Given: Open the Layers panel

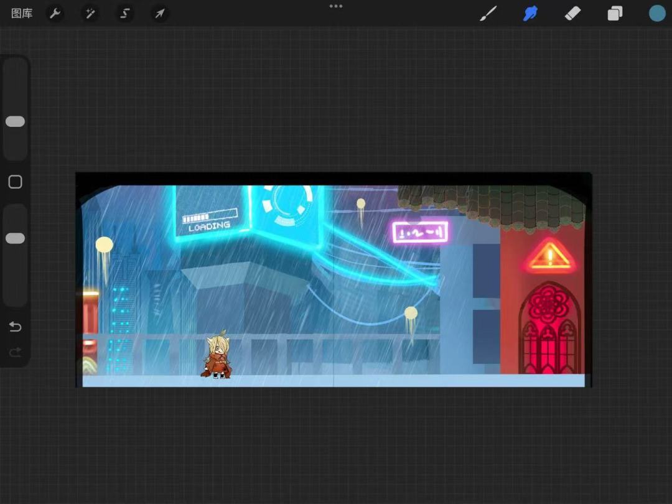Looking at the screenshot, I should pyautogui.click(x=615, y=13).
